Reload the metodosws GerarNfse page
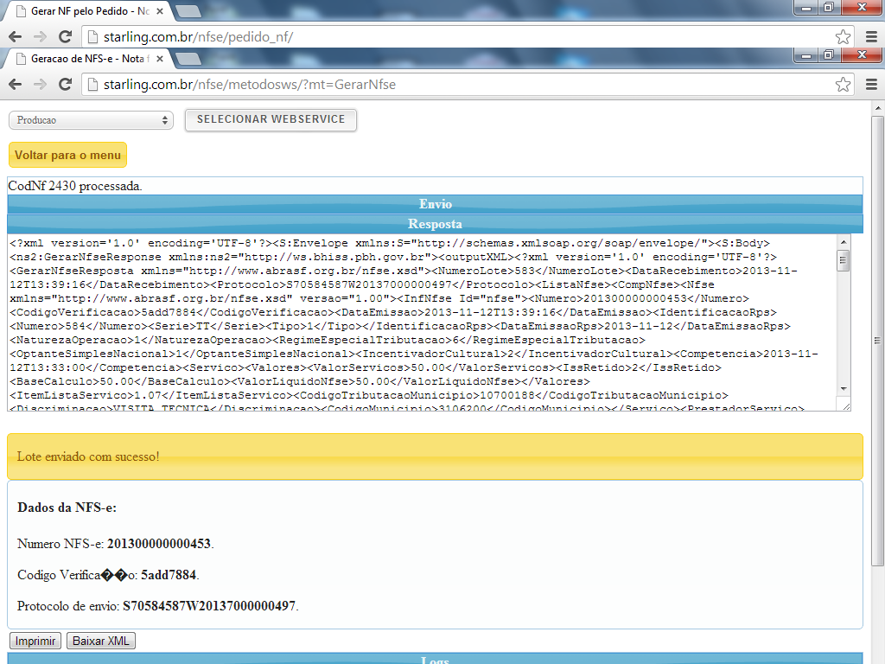The height and width of the screenshot is (664, 885). (x=66, y=85)
